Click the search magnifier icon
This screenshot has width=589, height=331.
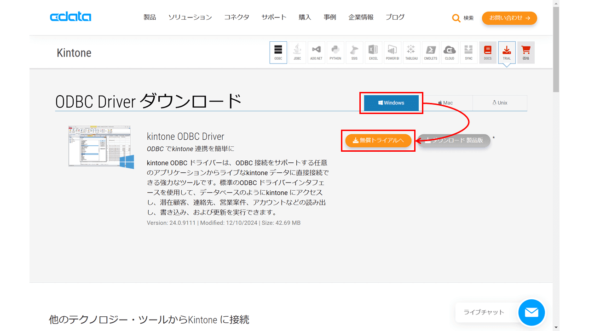tap(456, 18)
